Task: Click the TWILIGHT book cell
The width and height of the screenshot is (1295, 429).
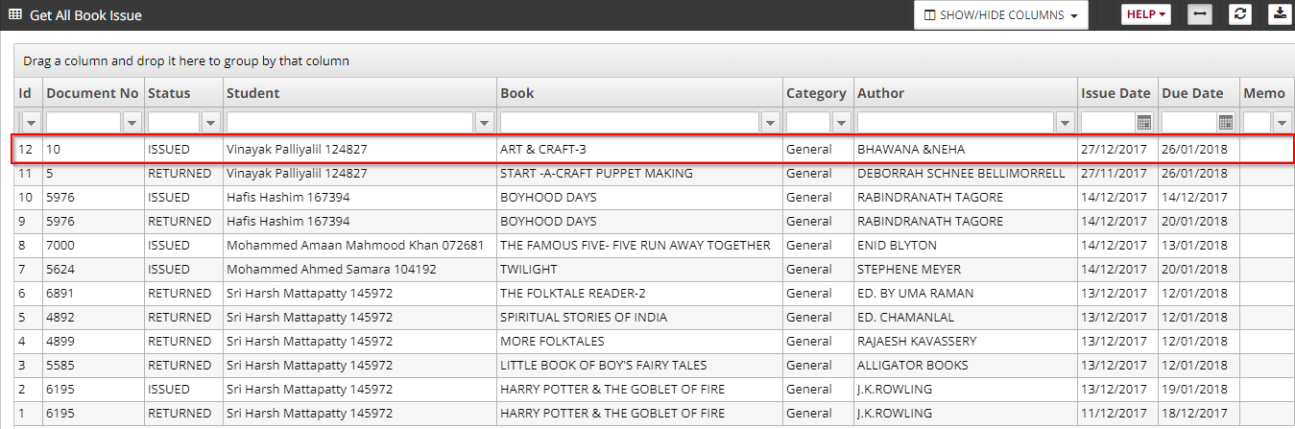Action: [x=639, y=269]
